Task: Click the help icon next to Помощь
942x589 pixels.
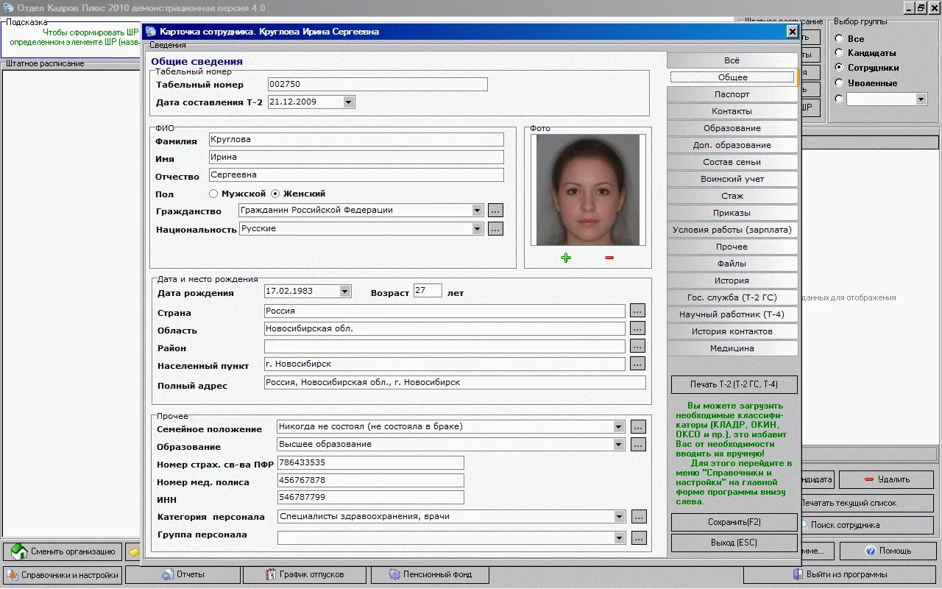Action: click(870, 551)
